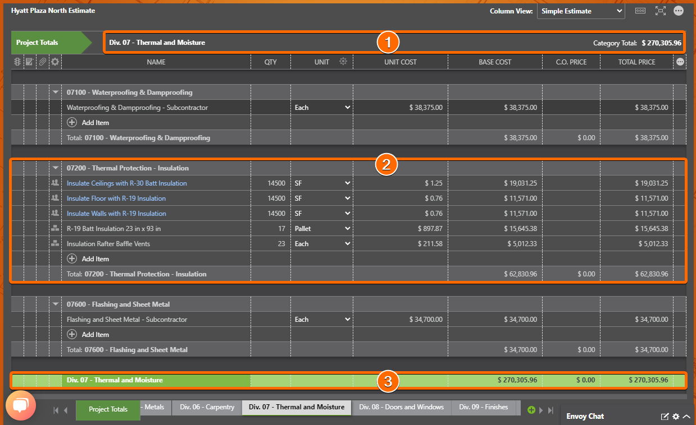Open the settings gear next to UNIT header

point(343,62)
